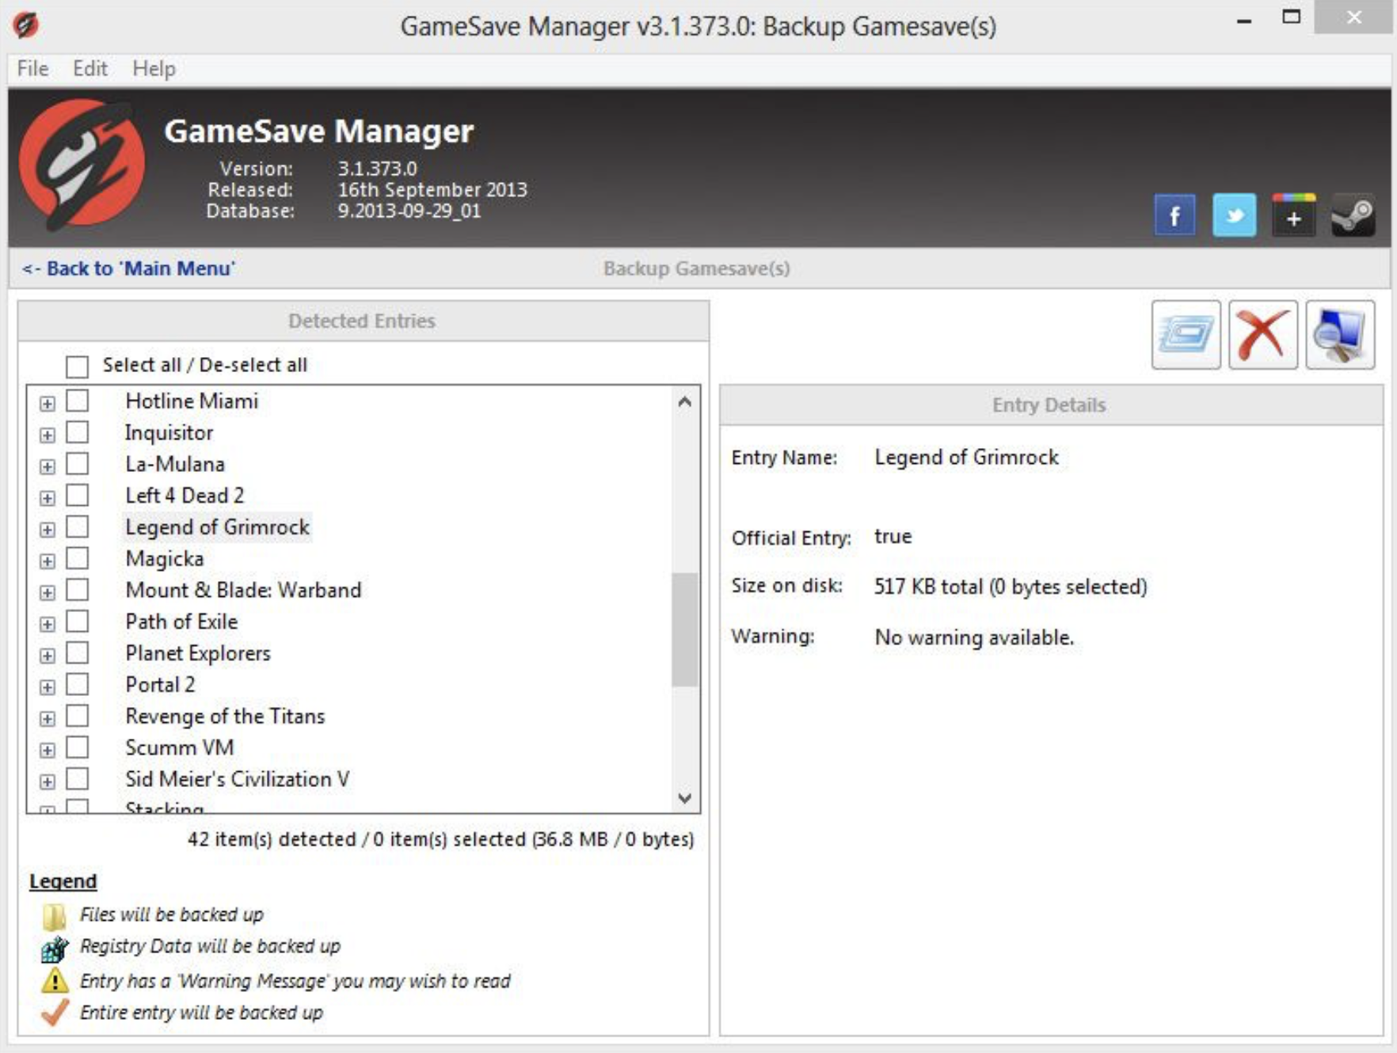
Task: Enable backup for Path of Exile
Action: [x=78, y=622]
